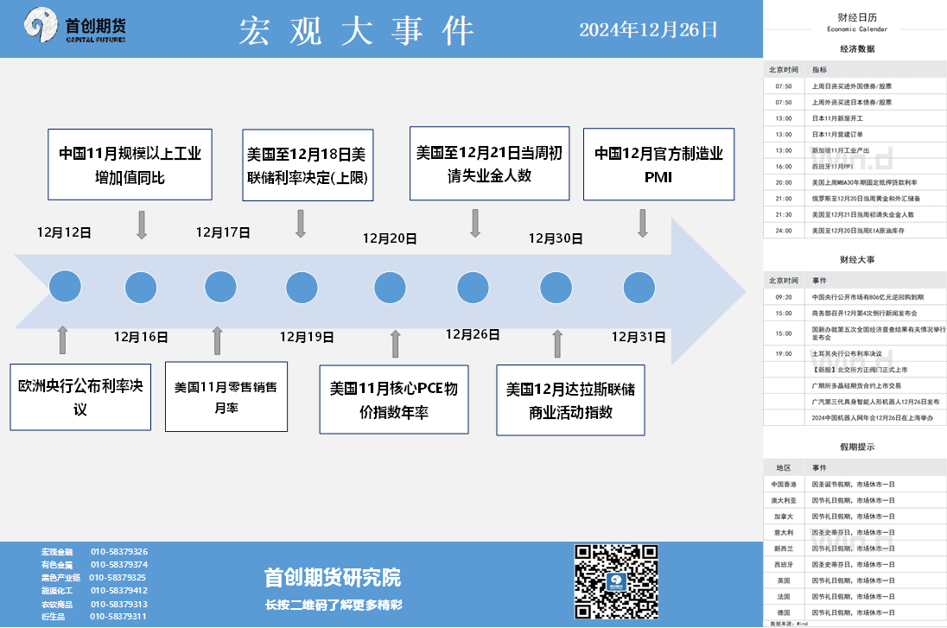Click the 当周初请失业金人数 event box on the timeline
Image resolution: width=947 pixels, height=628 pixels.
[489, 163]
